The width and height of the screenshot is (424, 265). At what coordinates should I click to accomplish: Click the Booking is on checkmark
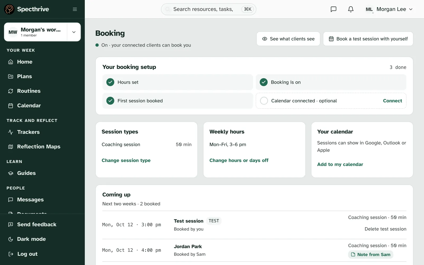click(x=263, y=82)
